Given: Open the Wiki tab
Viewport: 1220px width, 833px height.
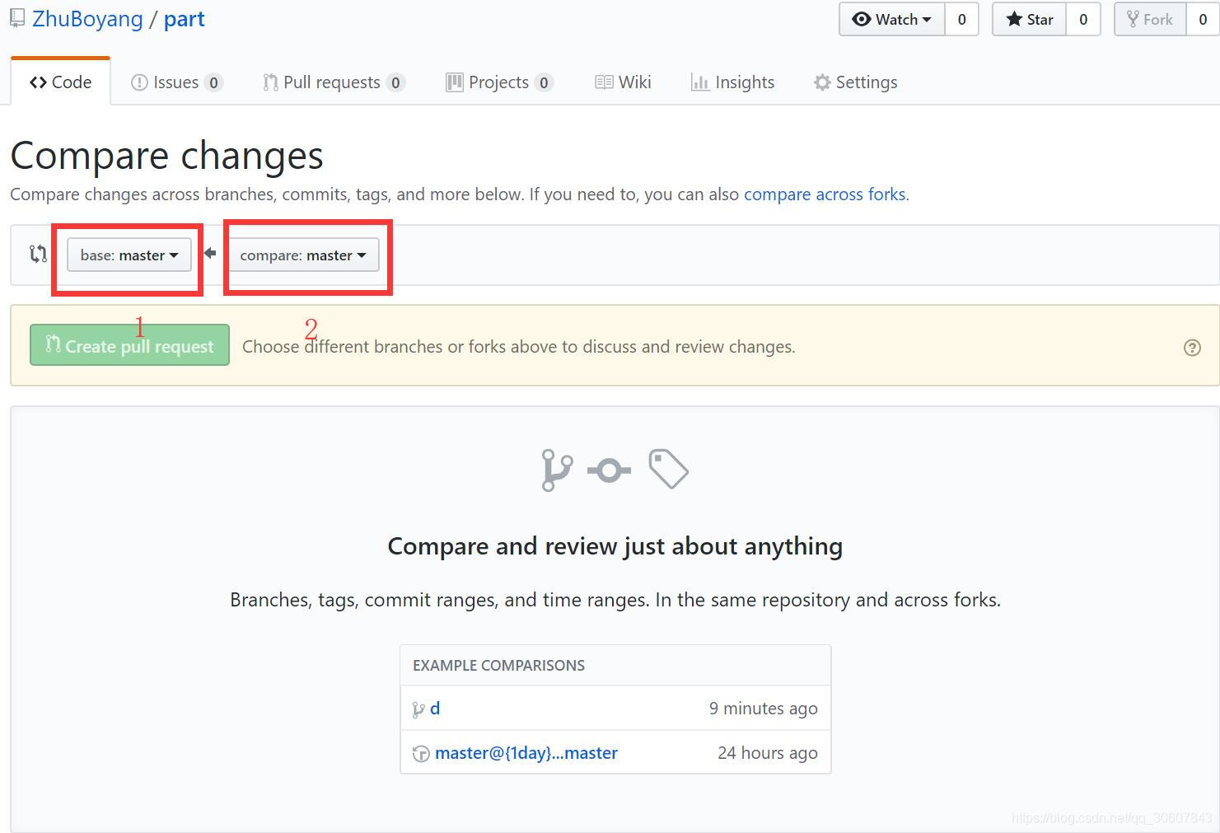Looking at the screenshot, I should click(x=623, y=82).
